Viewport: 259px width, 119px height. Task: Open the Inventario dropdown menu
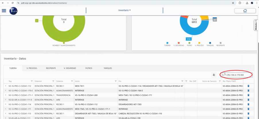124,10
